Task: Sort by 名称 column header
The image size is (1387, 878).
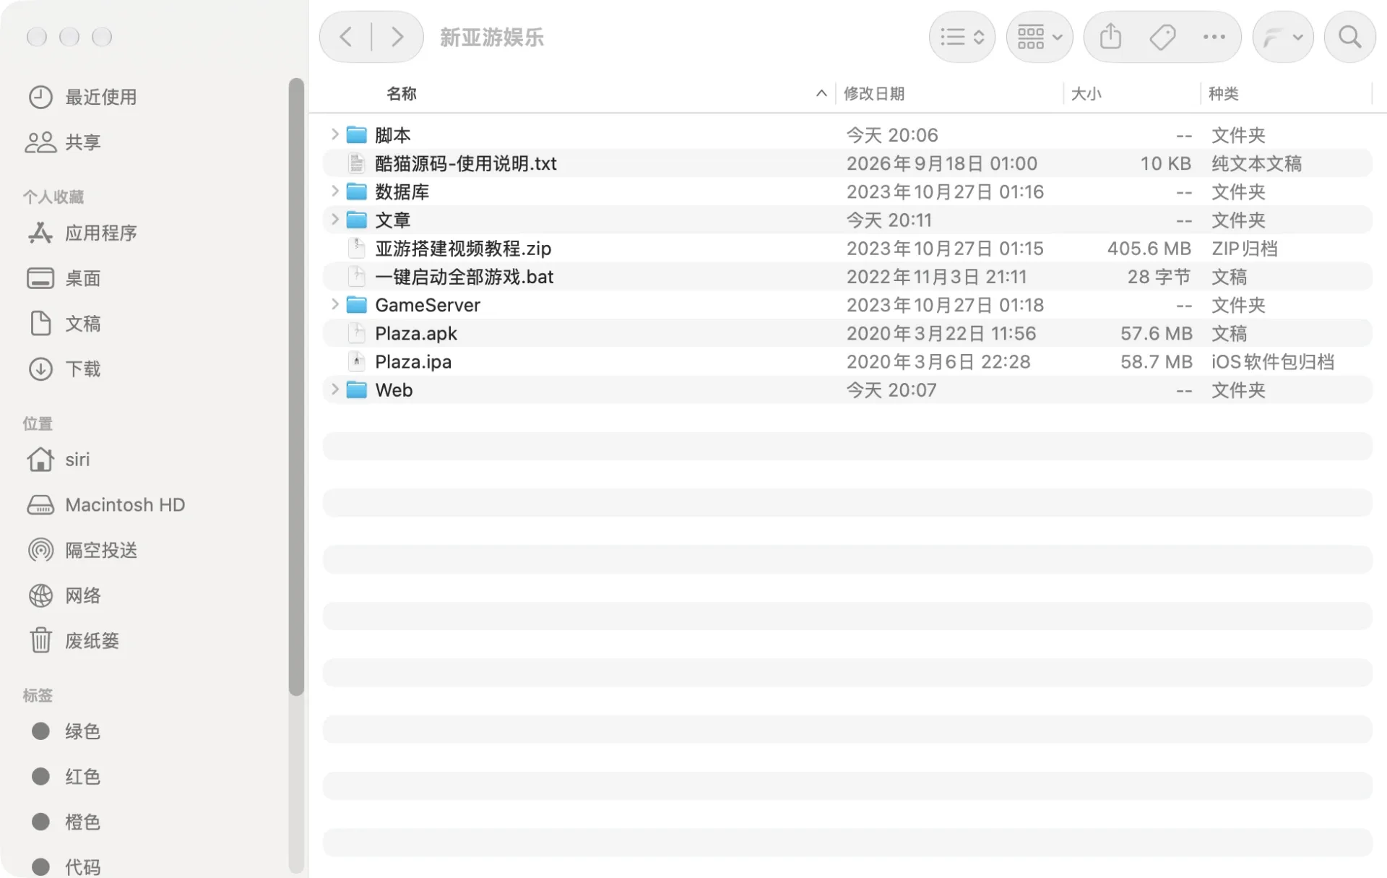Action: tap(402, 93)
